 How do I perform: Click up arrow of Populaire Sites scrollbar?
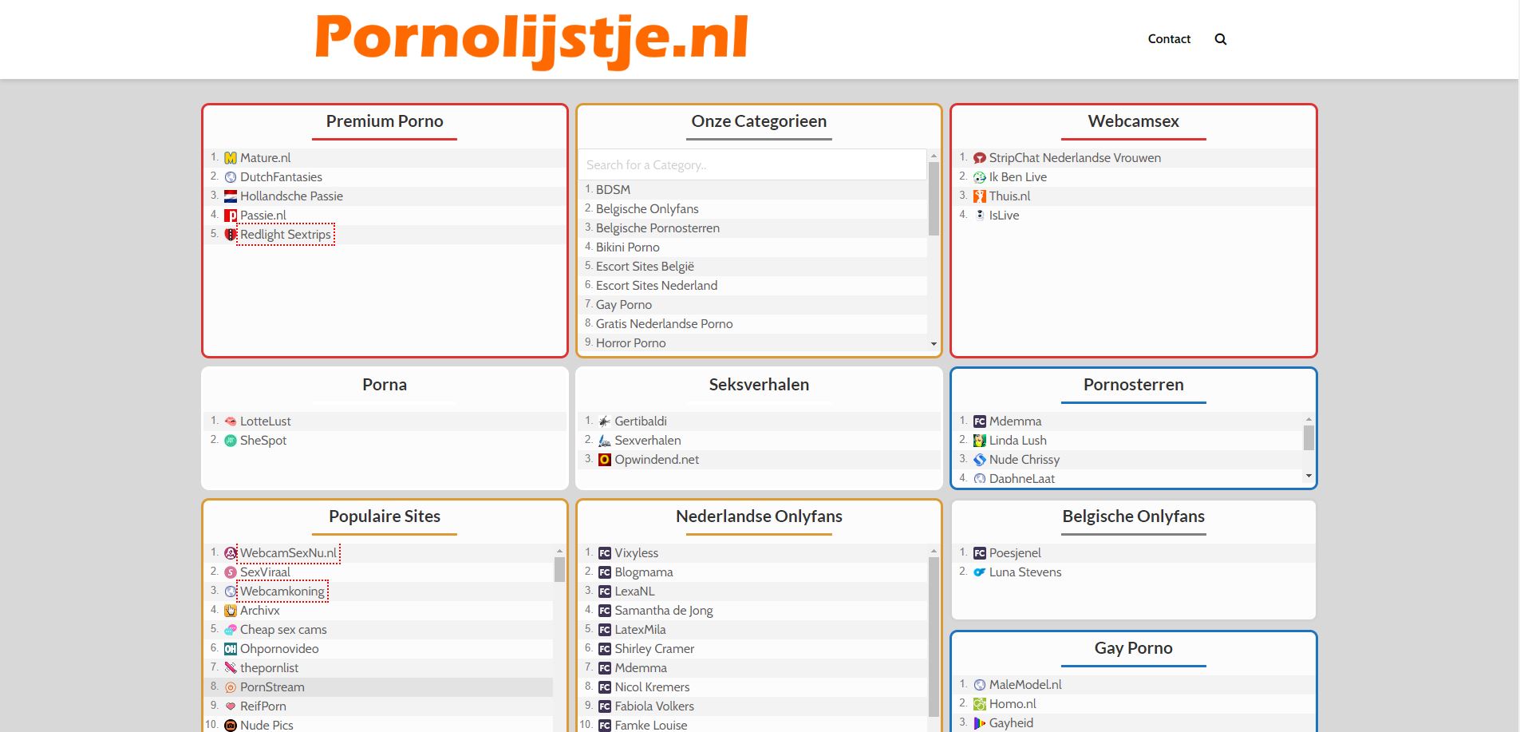point(559,551)
